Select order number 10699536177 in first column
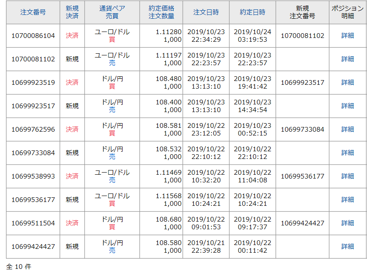The width and height of the screenshot is (367, 274). (x=33, y=200)
